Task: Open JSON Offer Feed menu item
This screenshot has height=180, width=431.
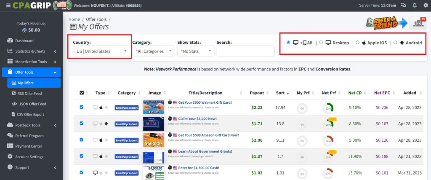Action: 32,104
